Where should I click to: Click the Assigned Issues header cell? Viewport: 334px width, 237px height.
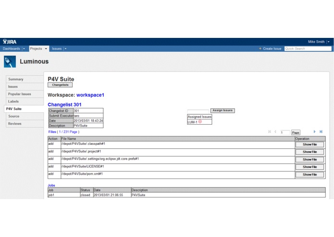199,117
